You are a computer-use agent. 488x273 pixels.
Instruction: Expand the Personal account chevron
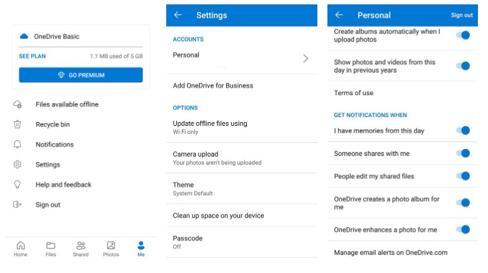(305, 58)
